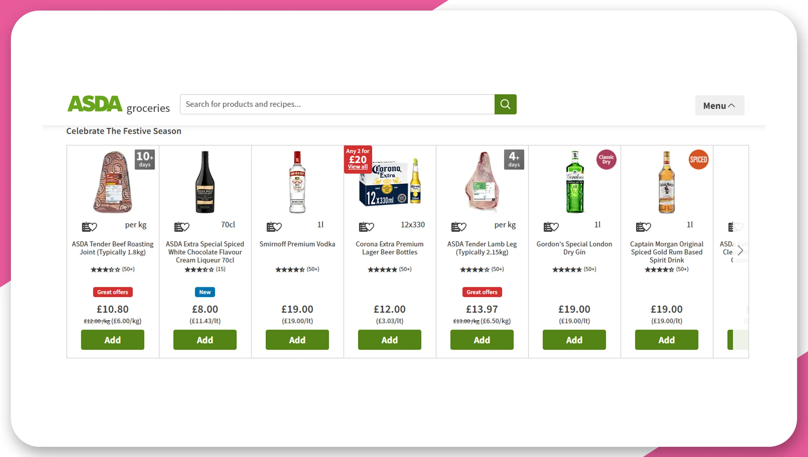The image size is (808, 457).
Task: Save Beef Roasting Joint to favourites list
Action: [89, 227]
